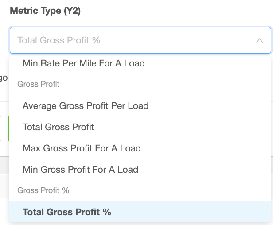The image size is (273, 225).
Task: Click the partially hidden box beside green button
Action: pos(0,128)
